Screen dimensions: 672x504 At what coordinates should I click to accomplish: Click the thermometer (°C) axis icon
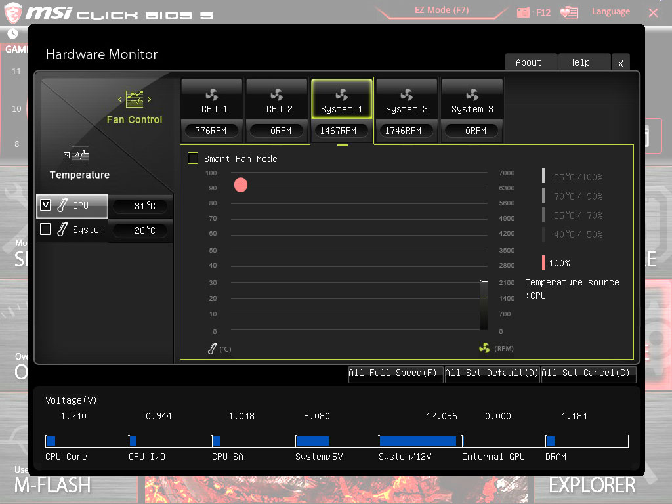[x=212, y=348]
